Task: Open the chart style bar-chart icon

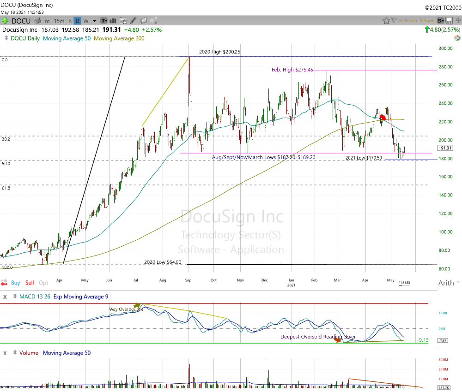Action: tap(113, 21)
